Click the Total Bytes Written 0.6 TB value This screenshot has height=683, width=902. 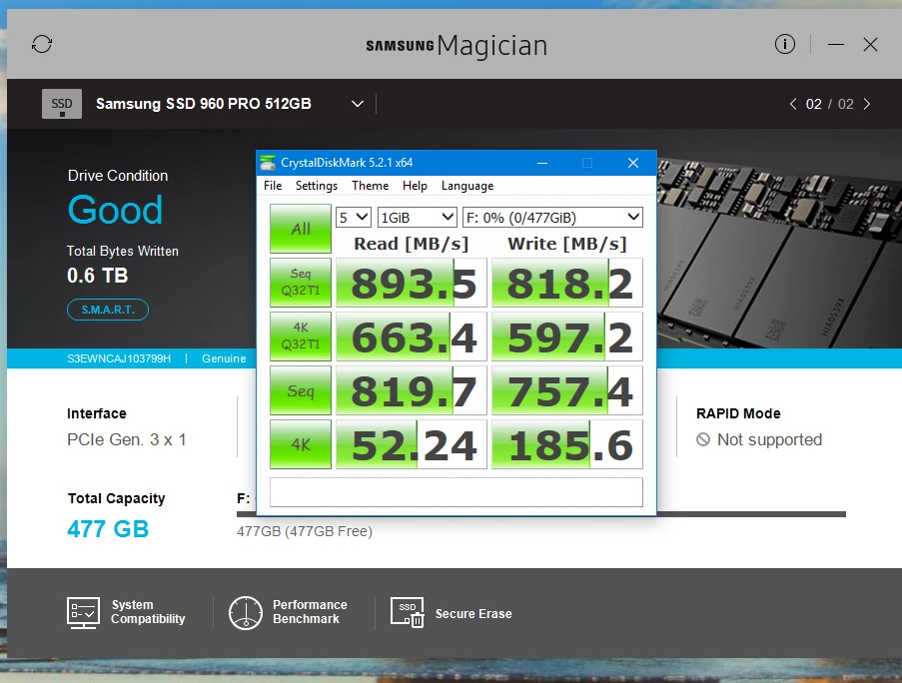(97, 276)
